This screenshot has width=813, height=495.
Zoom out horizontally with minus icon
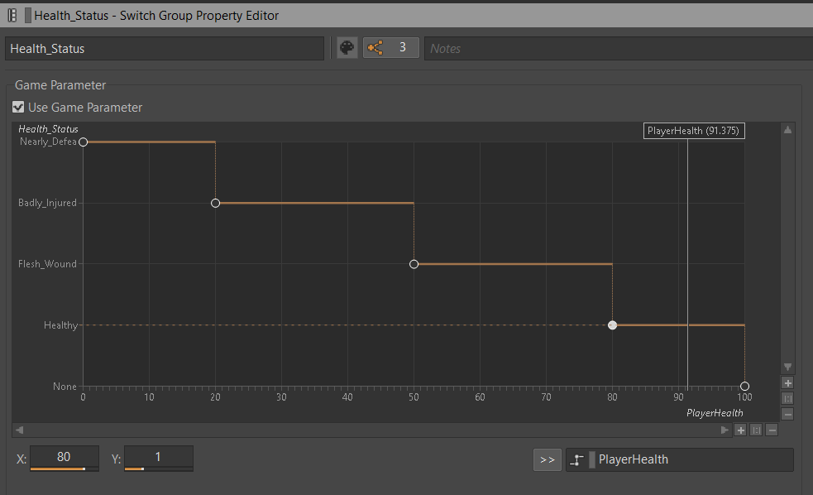tap(772, 430)
